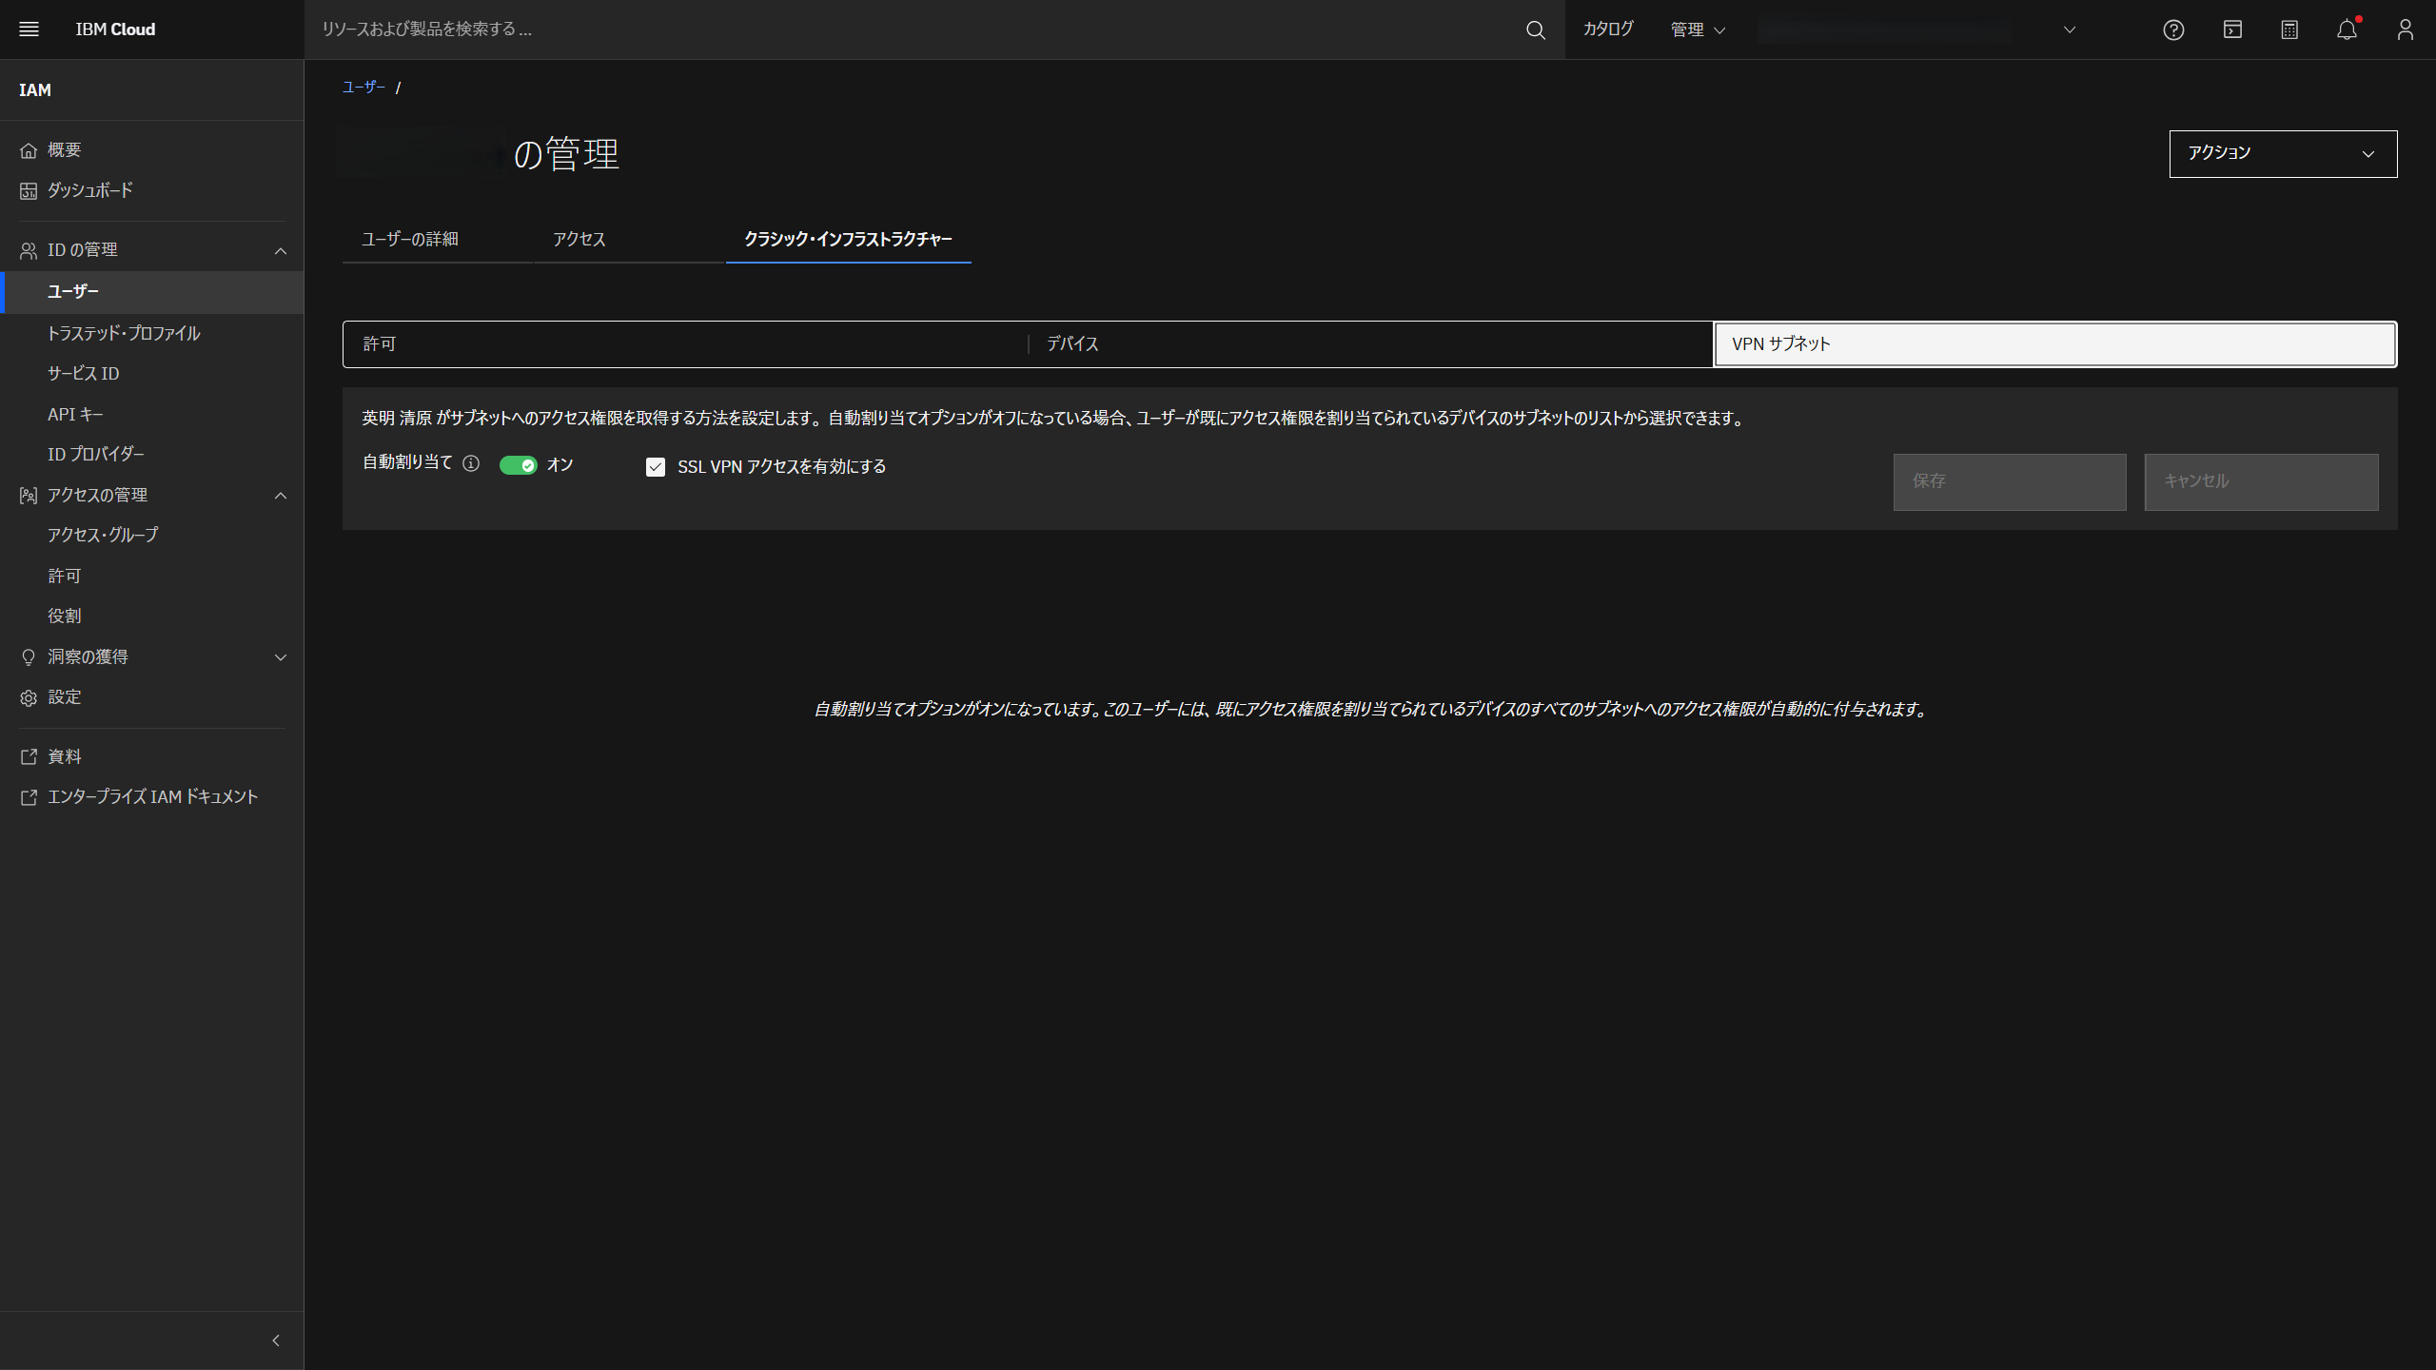This screenshot has width=2436, height=1370.
Task: Turn off the 自動割り当て toggle
Action: click(521, 464)
